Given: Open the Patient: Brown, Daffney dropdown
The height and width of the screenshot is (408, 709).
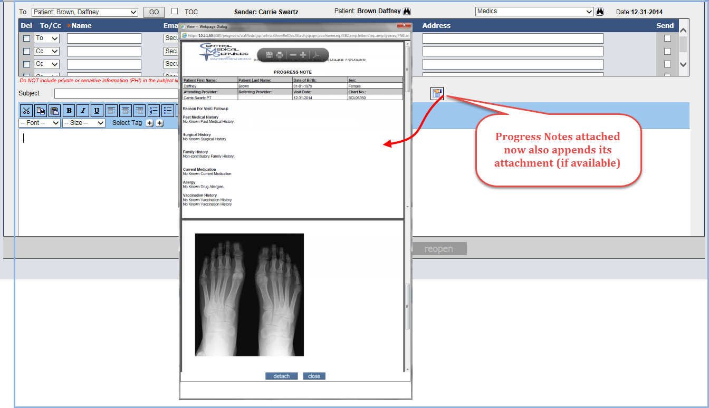Looking at the screenshot, I should pyautogui.click(x=85, y=12).
